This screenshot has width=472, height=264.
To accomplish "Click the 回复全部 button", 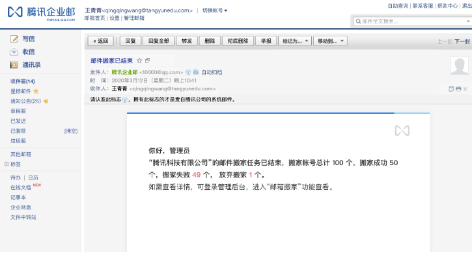I will [159, 41].
